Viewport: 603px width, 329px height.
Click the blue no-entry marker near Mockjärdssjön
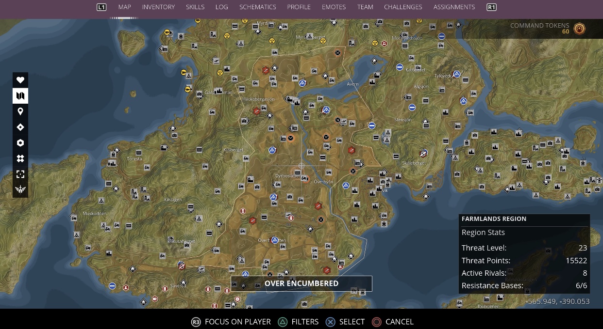tap(442, 36)
